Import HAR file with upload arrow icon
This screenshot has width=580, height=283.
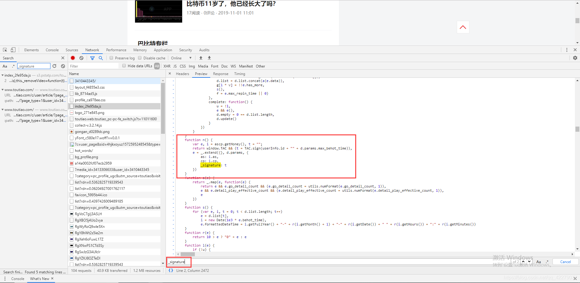point(201,58)
